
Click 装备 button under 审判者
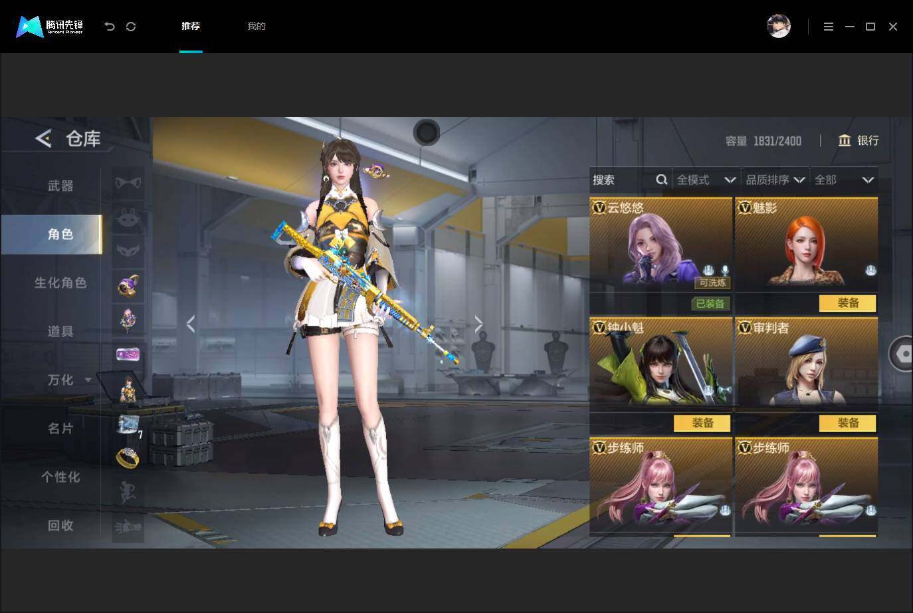point(847,423)
